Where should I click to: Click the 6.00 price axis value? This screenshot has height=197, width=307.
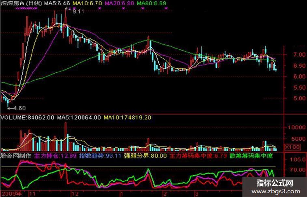pyautogui.click(x=300, y=76)
